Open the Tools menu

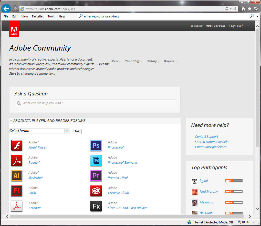pos(51,16)
